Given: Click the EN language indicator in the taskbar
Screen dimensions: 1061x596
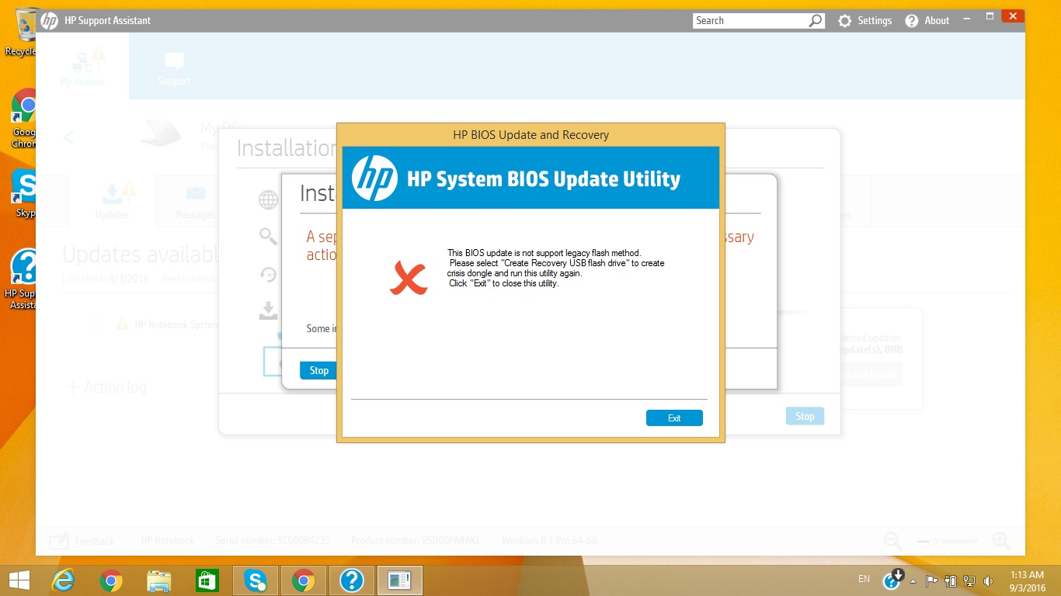Looking at the screenshot, I should click(864, 579).
